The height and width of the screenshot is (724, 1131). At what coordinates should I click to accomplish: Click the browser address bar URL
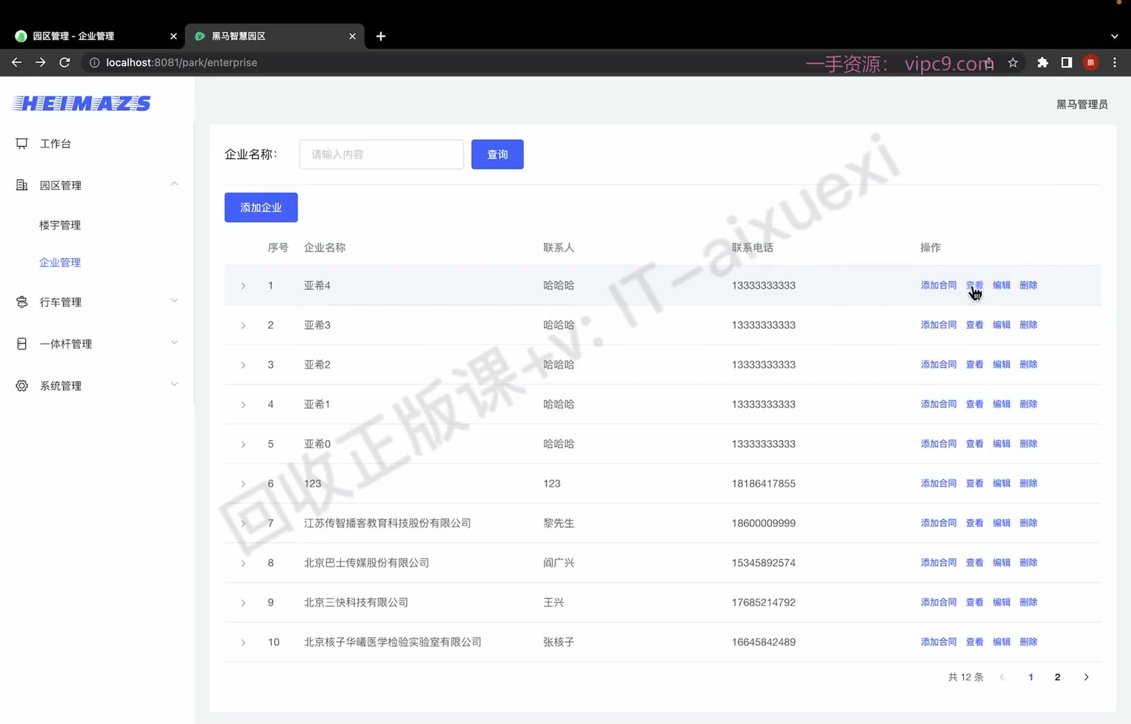click(181, 62)
